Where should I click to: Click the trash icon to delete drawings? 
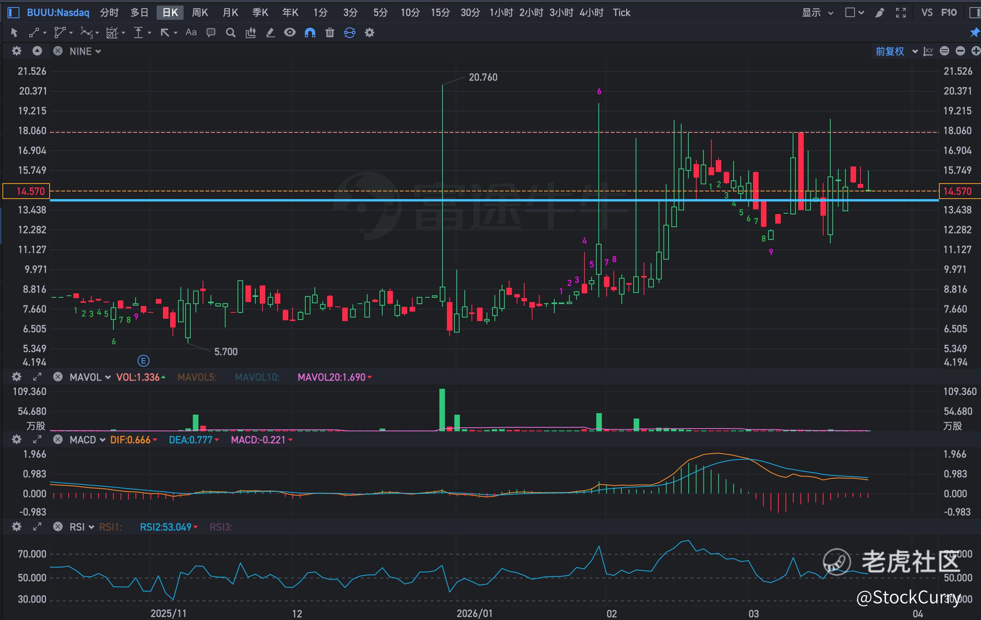click(330, 33)
